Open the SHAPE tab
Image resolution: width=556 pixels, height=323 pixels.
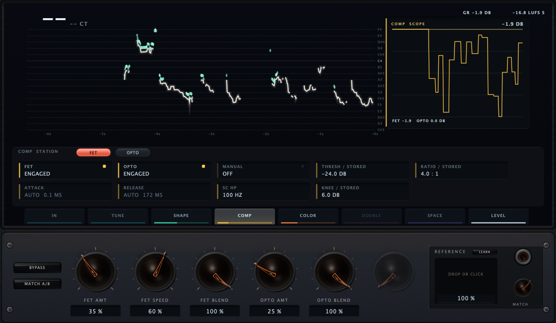[x=181, y=217]
